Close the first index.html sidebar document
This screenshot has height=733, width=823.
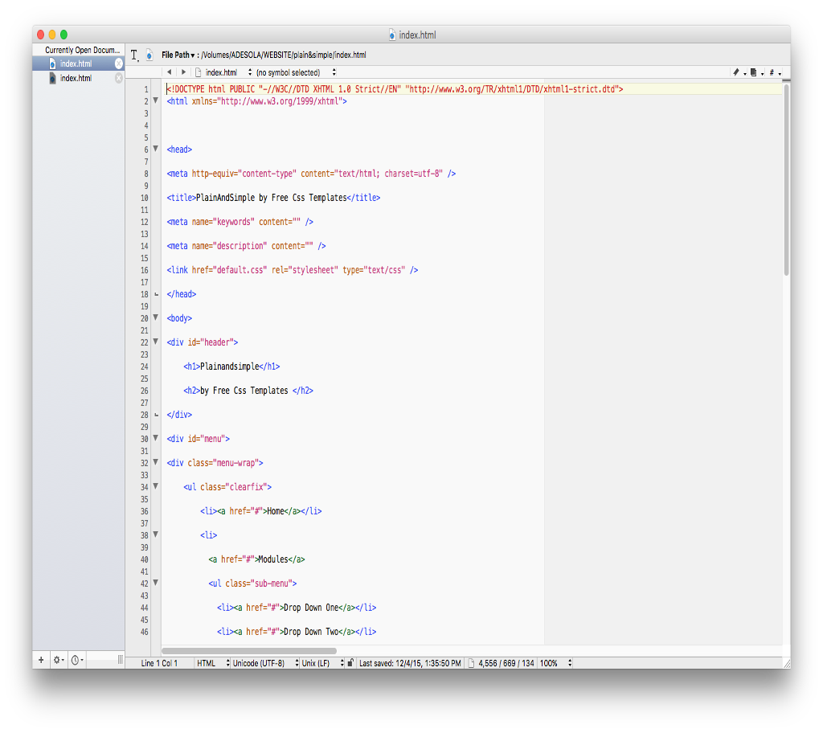coord(119,63)
